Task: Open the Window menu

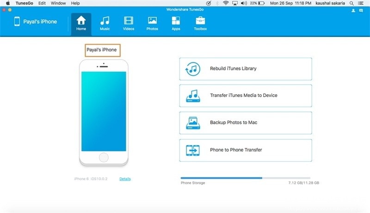Action: [58, 3]
